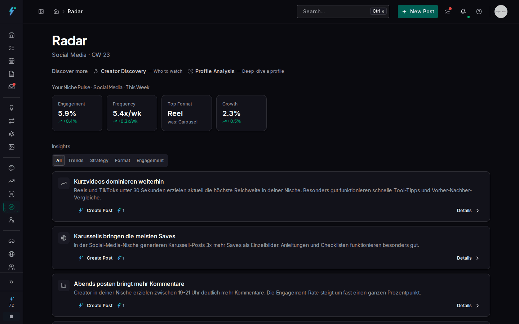519x324 pixels.
Task: Switch to the Strategy tab
Action: point(99,161)
